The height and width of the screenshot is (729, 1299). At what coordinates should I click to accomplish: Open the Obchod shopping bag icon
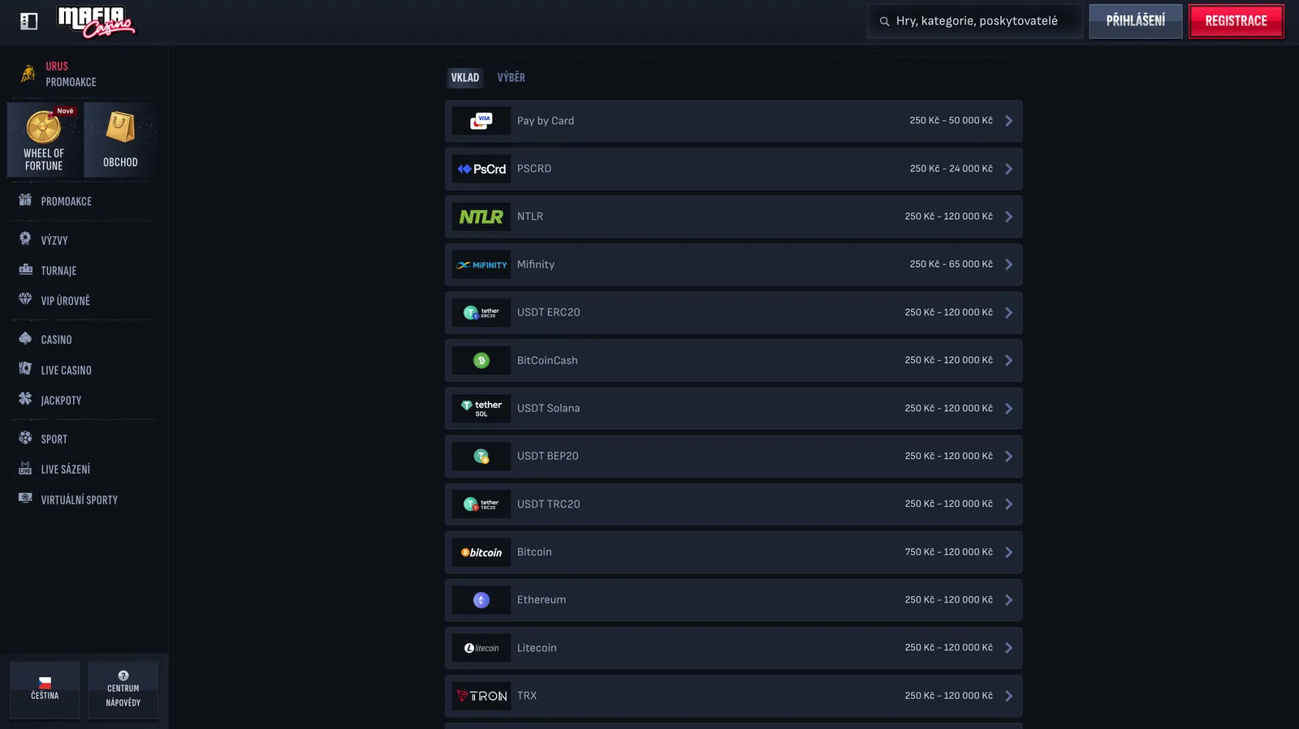(120, 127)
